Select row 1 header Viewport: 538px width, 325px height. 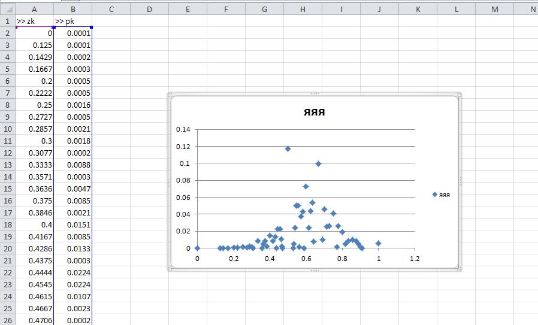click(8, 22)
